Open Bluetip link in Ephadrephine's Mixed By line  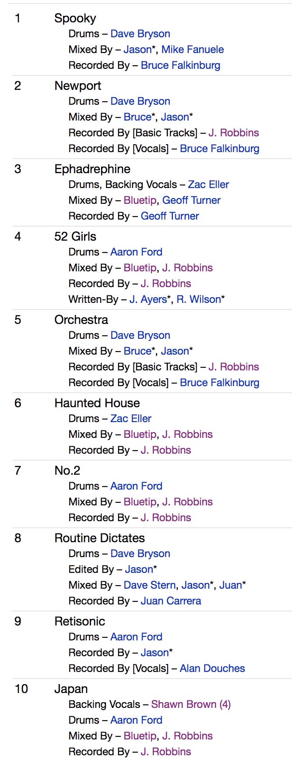click(140, 200)
